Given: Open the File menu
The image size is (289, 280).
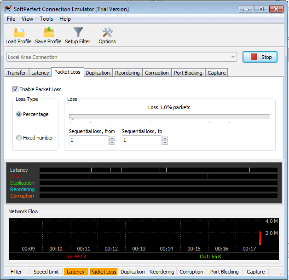Looking at the screenshot, I should 11,19.
